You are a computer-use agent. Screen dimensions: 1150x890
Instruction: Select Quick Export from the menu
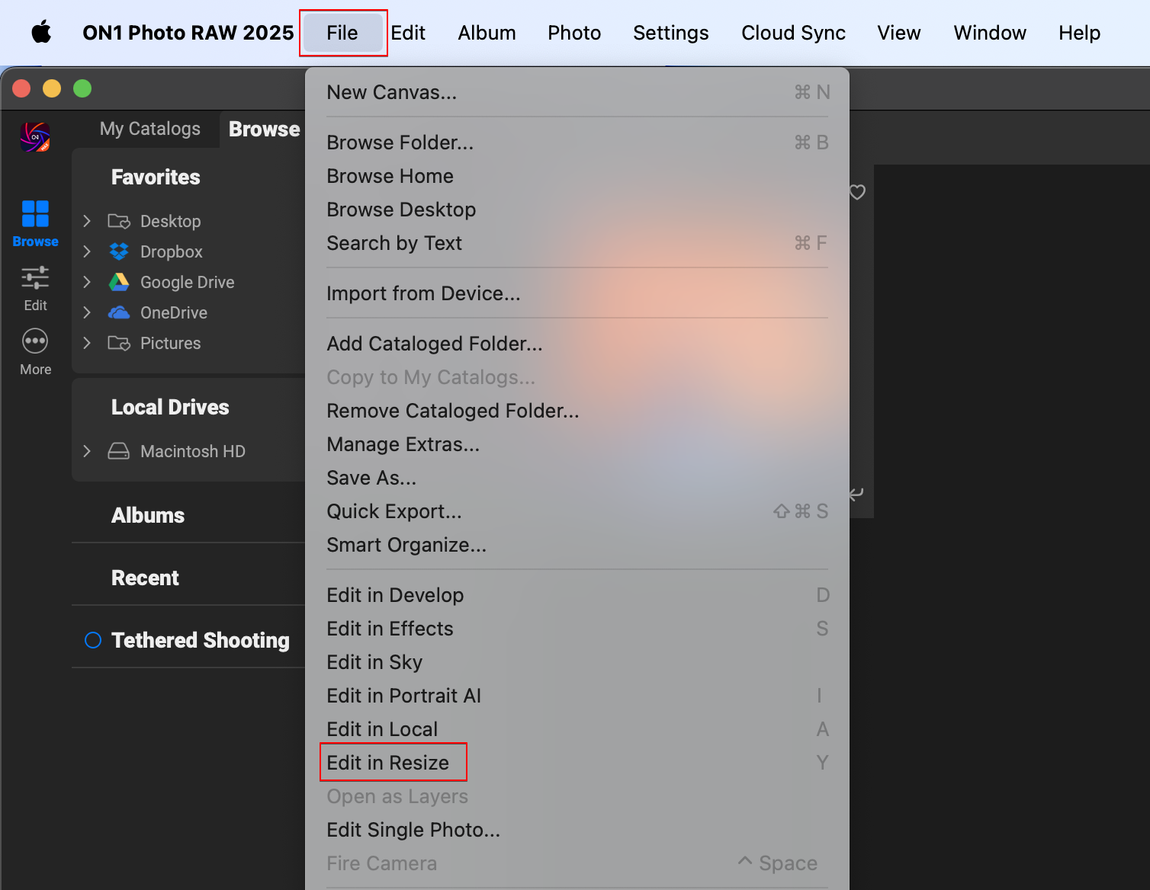pos(394,511)
